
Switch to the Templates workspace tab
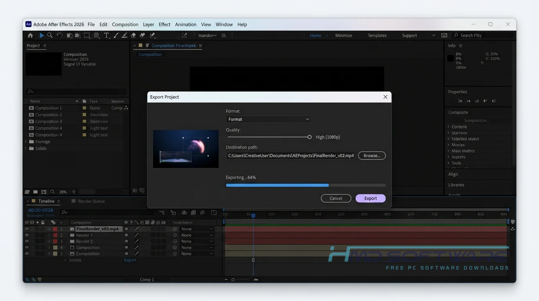point(377,35)
